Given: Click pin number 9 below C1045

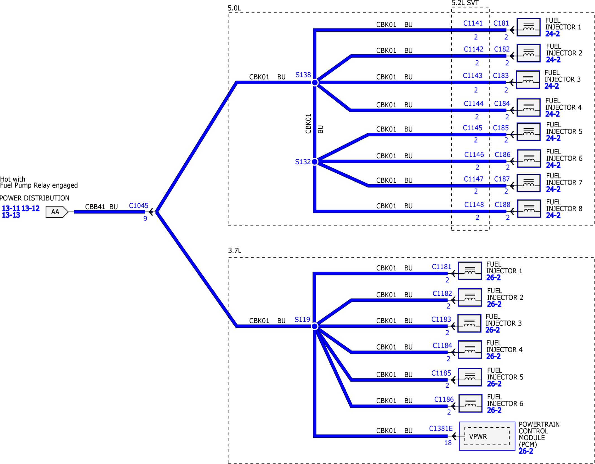Looking at the screenshot, I should tap(145, 219).
